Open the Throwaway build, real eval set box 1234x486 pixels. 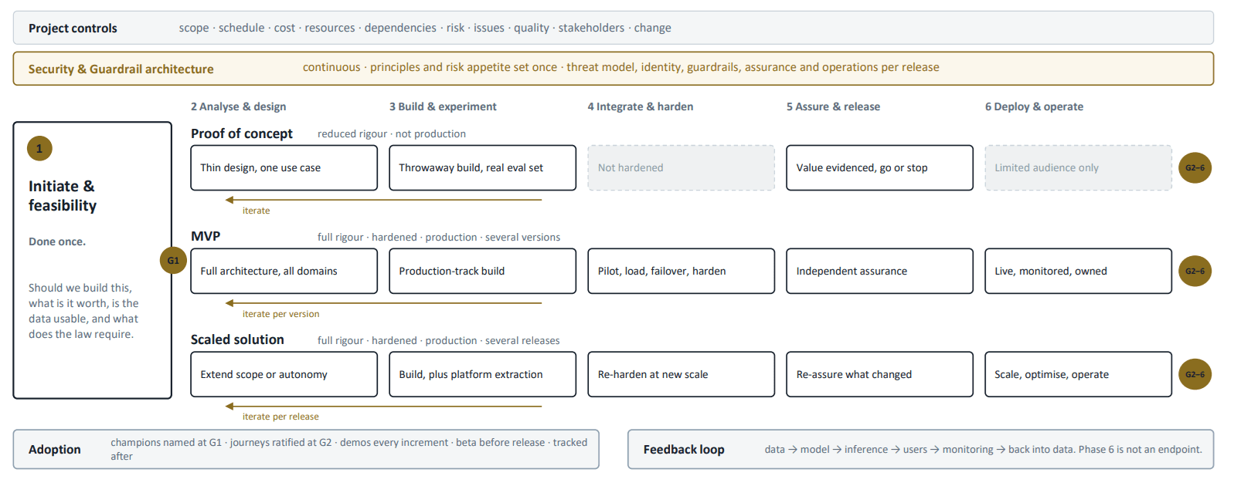pos(483,167)
